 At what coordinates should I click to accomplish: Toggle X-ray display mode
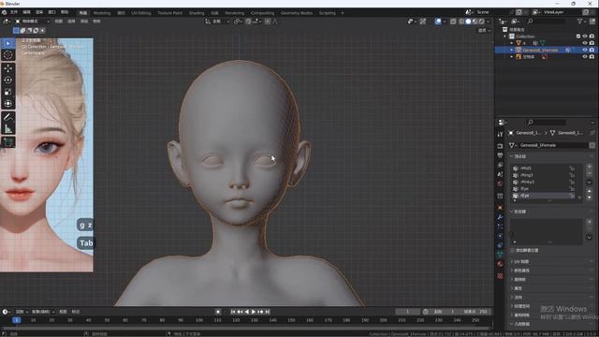pos(453,22)
